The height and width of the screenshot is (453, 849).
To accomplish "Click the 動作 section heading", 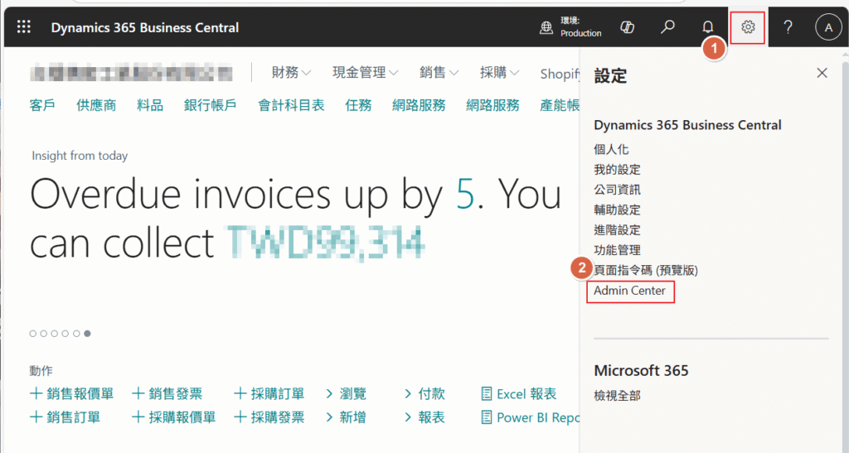I will (41, 371).
